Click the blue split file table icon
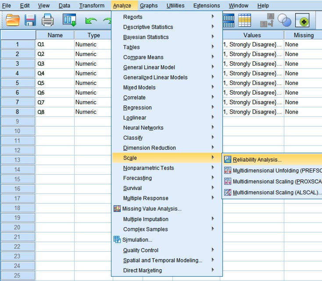The image size is (322, 281). tap(229, 20)
